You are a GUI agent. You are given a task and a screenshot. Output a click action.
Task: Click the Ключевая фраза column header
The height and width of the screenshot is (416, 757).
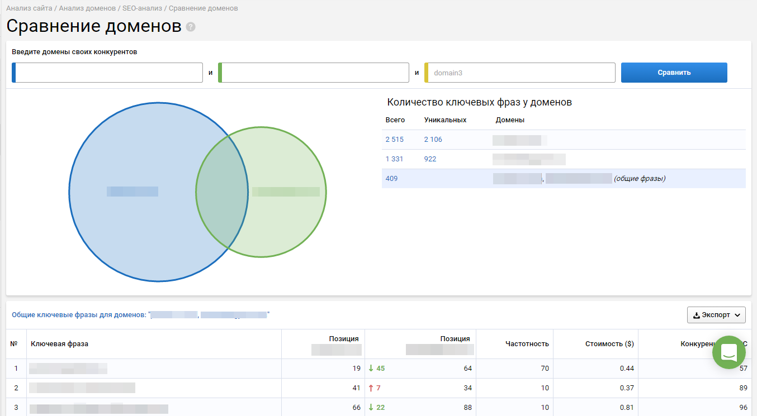(x=59, y=344)
